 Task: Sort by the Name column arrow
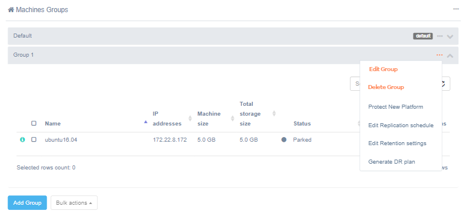[146, 122]
